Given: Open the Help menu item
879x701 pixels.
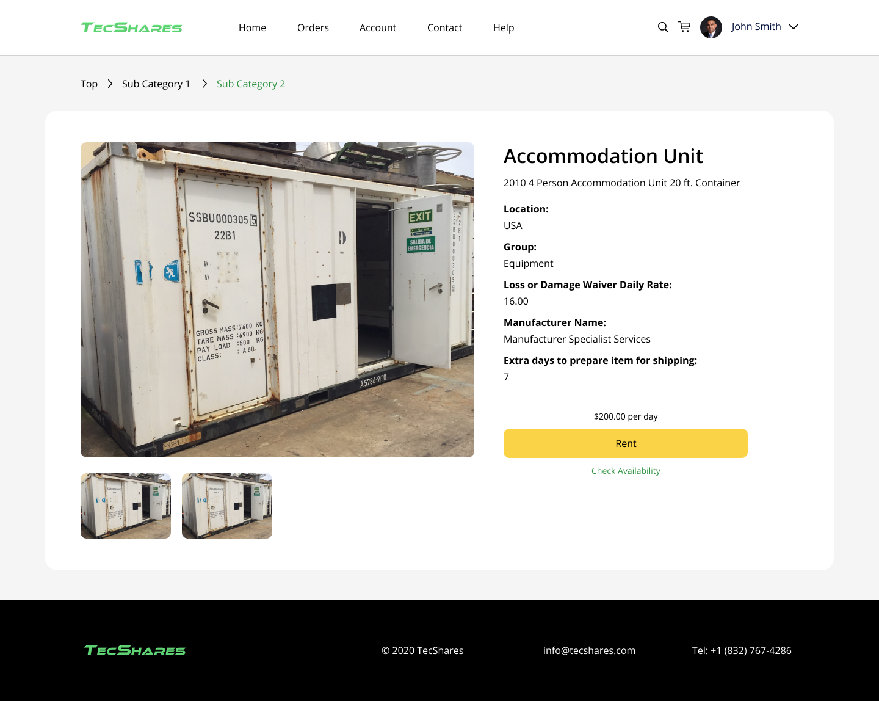Looking at the screenshot, I should 504,27.
